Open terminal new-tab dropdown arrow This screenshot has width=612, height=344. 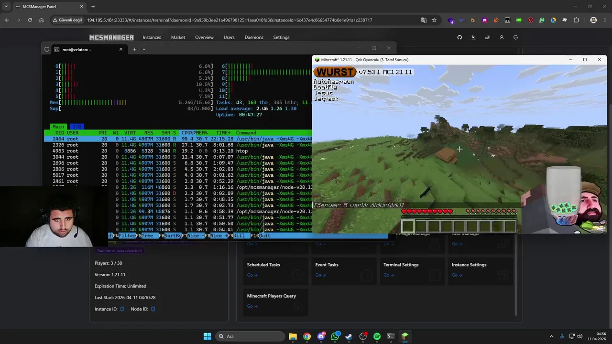(144, 49)
